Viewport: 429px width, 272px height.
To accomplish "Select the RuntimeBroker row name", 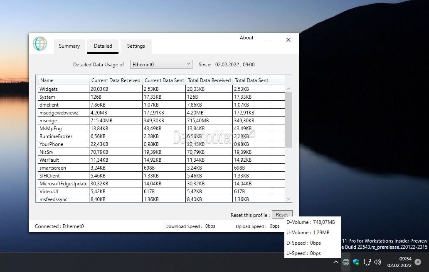I will tap(56, 136).
